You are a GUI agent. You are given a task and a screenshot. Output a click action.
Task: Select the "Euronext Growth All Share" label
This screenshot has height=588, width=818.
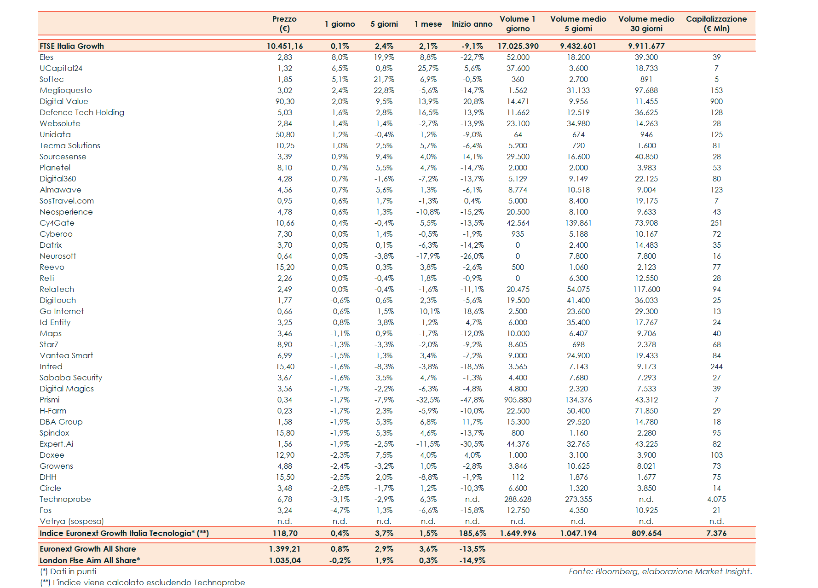click(88, 549)
